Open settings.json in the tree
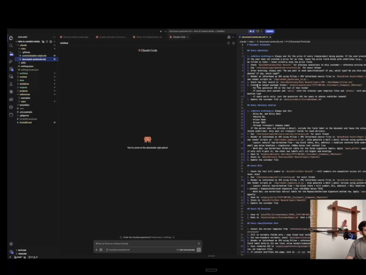The width and height of the screenshot is (366, 275). tap(27, 66)
